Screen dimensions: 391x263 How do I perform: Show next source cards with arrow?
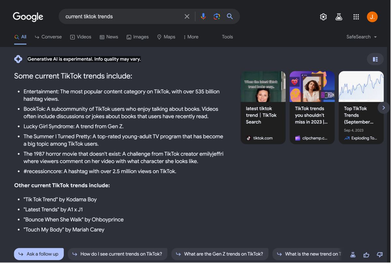384,108
